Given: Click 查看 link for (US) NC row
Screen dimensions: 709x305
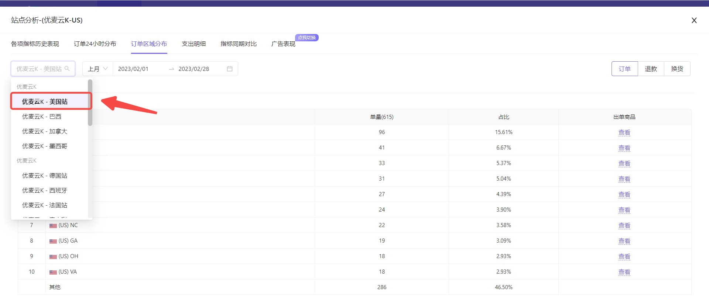Looking at the screenshot, I should (x=624, y=225).
